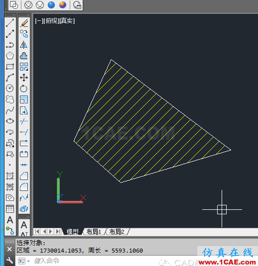Open the 模型 model tab
258x266 pixels.
pyautogui.click(x=72, y=232)
